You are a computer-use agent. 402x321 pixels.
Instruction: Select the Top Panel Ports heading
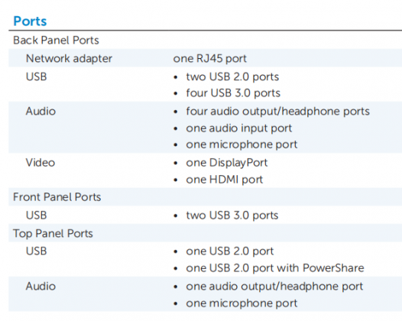point(53,234)
